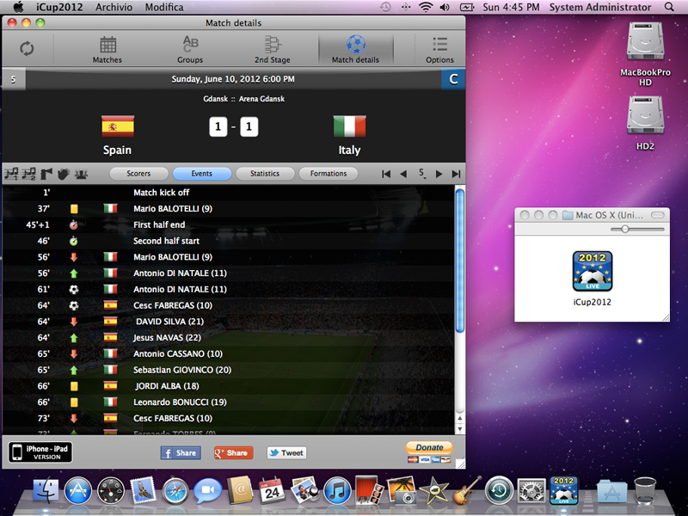Switch to the Formations tab
This screenshot has width=688, height=516.
tap(329, 174)
